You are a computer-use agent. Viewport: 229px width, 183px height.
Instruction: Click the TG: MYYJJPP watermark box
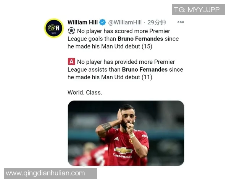click(198, 10)
